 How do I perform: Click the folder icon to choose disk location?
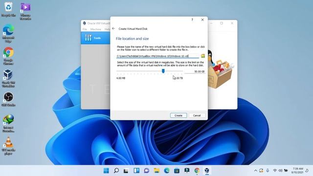coord(203,56)
